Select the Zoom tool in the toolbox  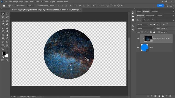click(3, 49)
